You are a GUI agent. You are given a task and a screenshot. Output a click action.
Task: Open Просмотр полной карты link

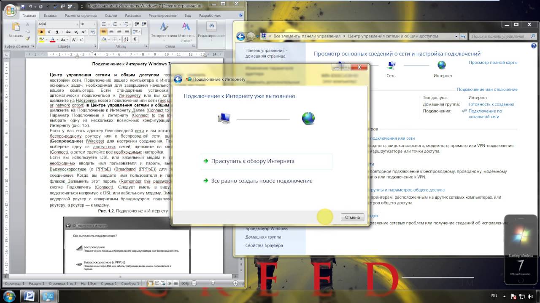tap(493, 63)
